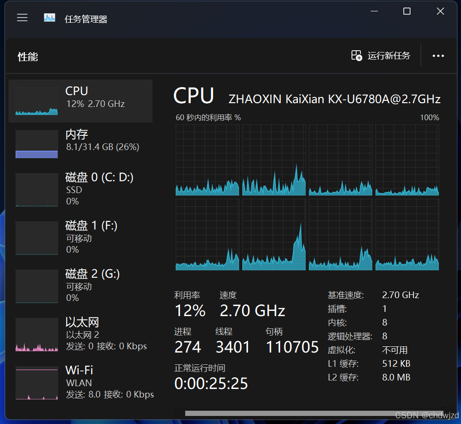Screen dimensions: 461x424
Task: Select 磁盘 0 (C: D:) item
Action: coord(81,189)
